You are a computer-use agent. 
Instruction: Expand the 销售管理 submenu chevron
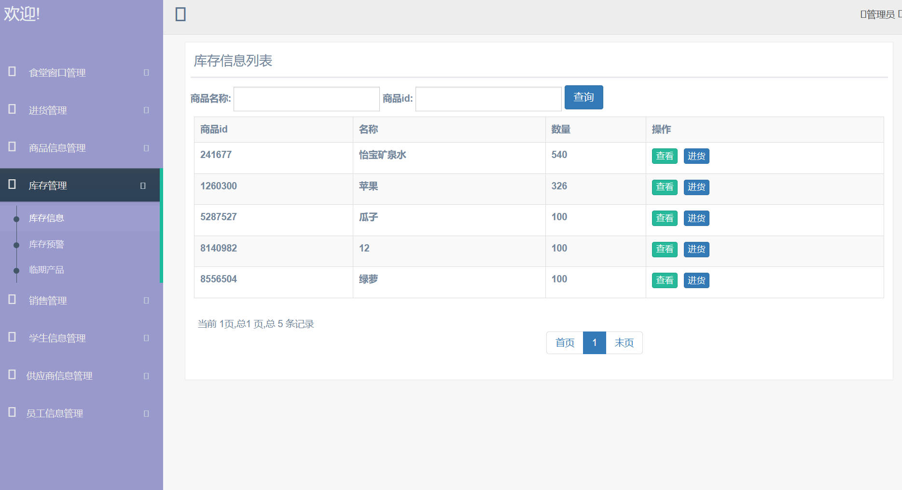(145, 300)
